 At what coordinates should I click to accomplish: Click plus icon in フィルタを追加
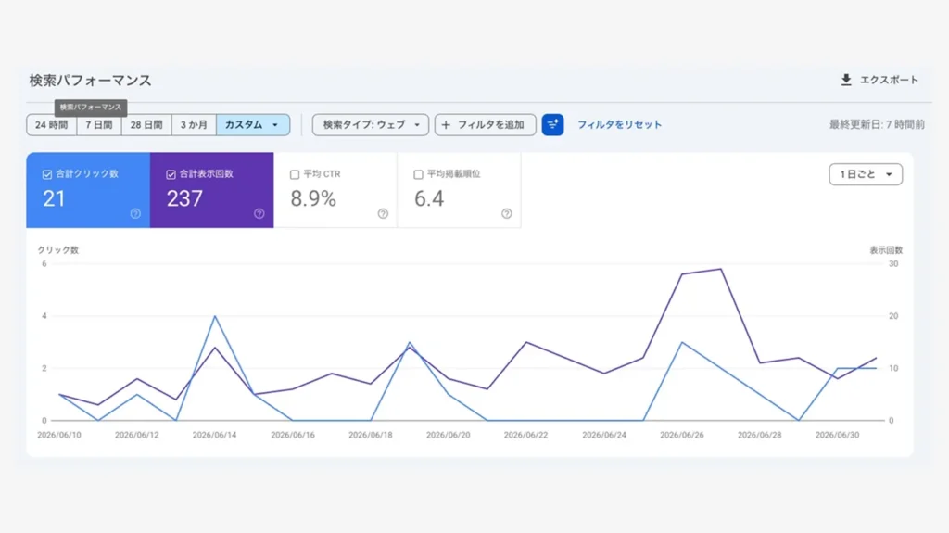click(446, 125)
